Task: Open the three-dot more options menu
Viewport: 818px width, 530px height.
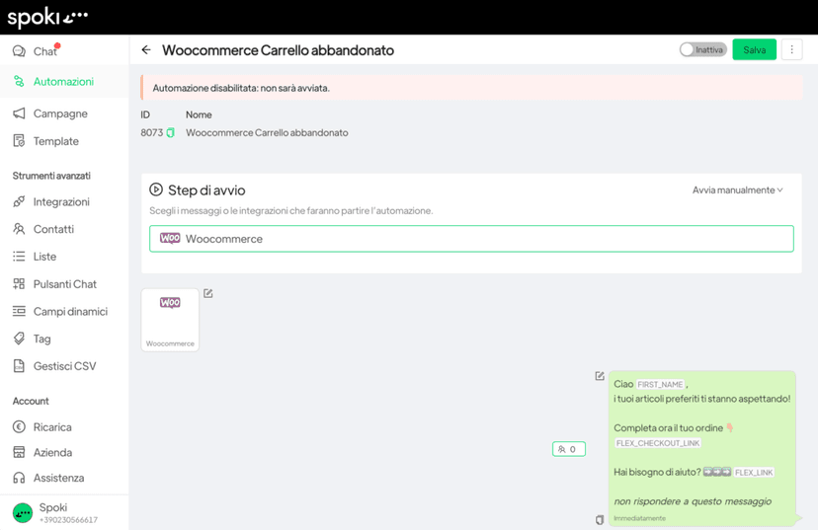Action: click(x=791, y=49)
